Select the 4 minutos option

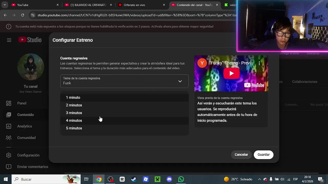(124, 120)
